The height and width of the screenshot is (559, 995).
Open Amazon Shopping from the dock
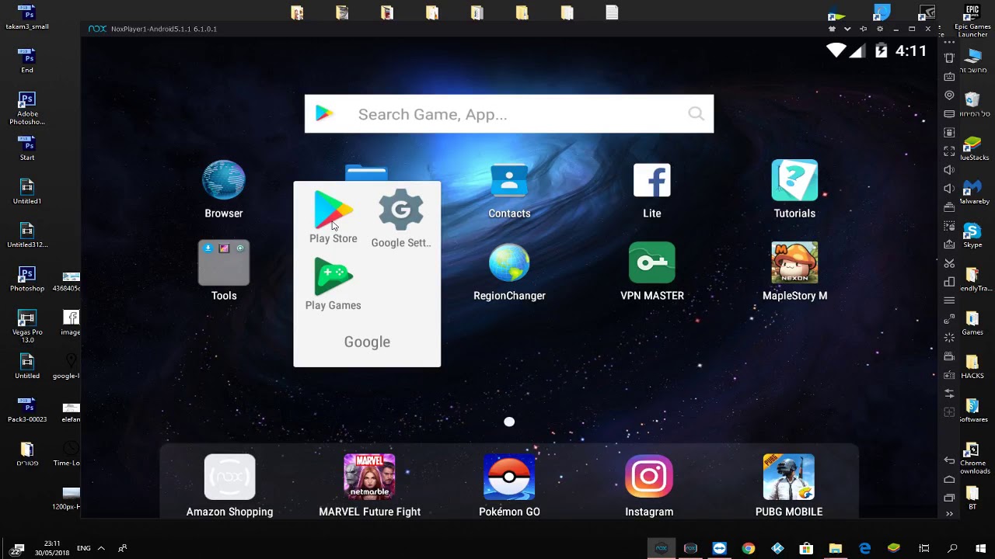click(229, 486)
